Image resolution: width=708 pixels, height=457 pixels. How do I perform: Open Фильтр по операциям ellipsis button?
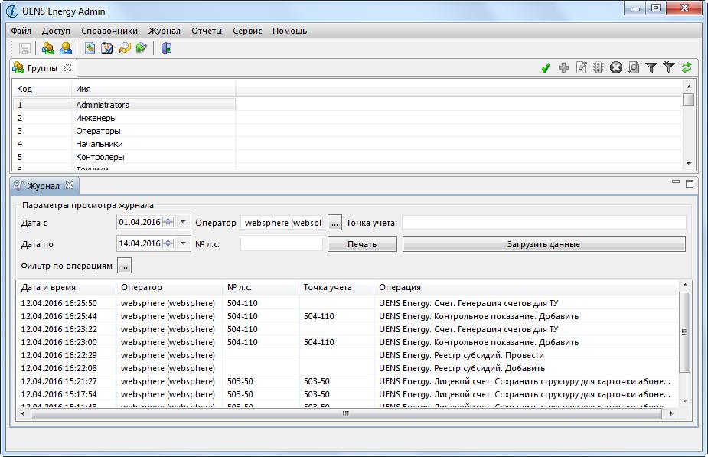coord(124,266)
